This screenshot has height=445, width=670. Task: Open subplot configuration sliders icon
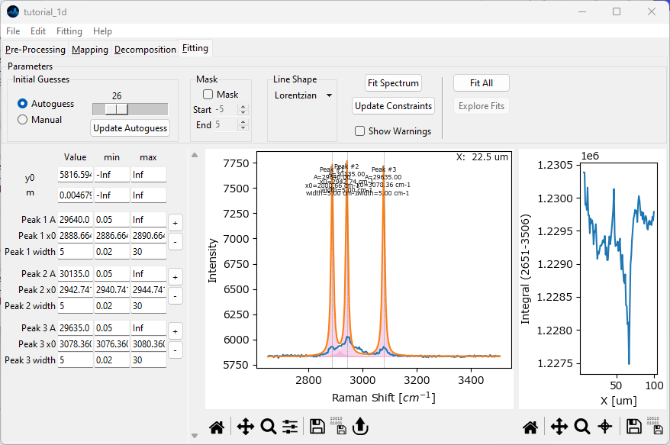(290, 427)
